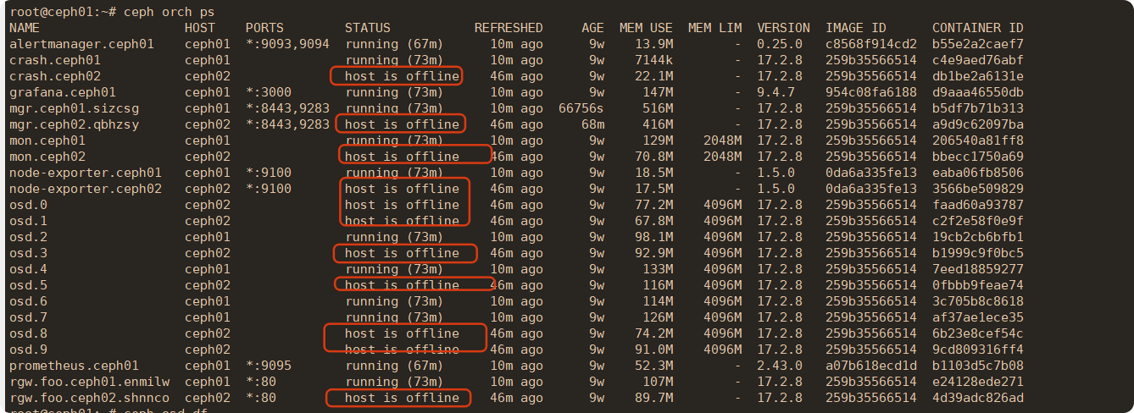
Task: Select the osd.9 row name
Action: (x=28, y=350)
